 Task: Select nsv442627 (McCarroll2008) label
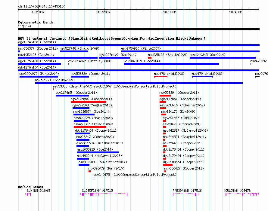pyautogui.click(x=185, y=130)
